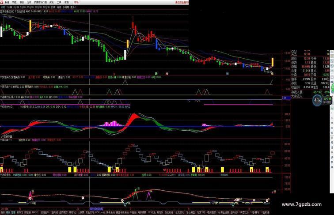
Task: Click the N icon in right sidebar
Action: 332,152
